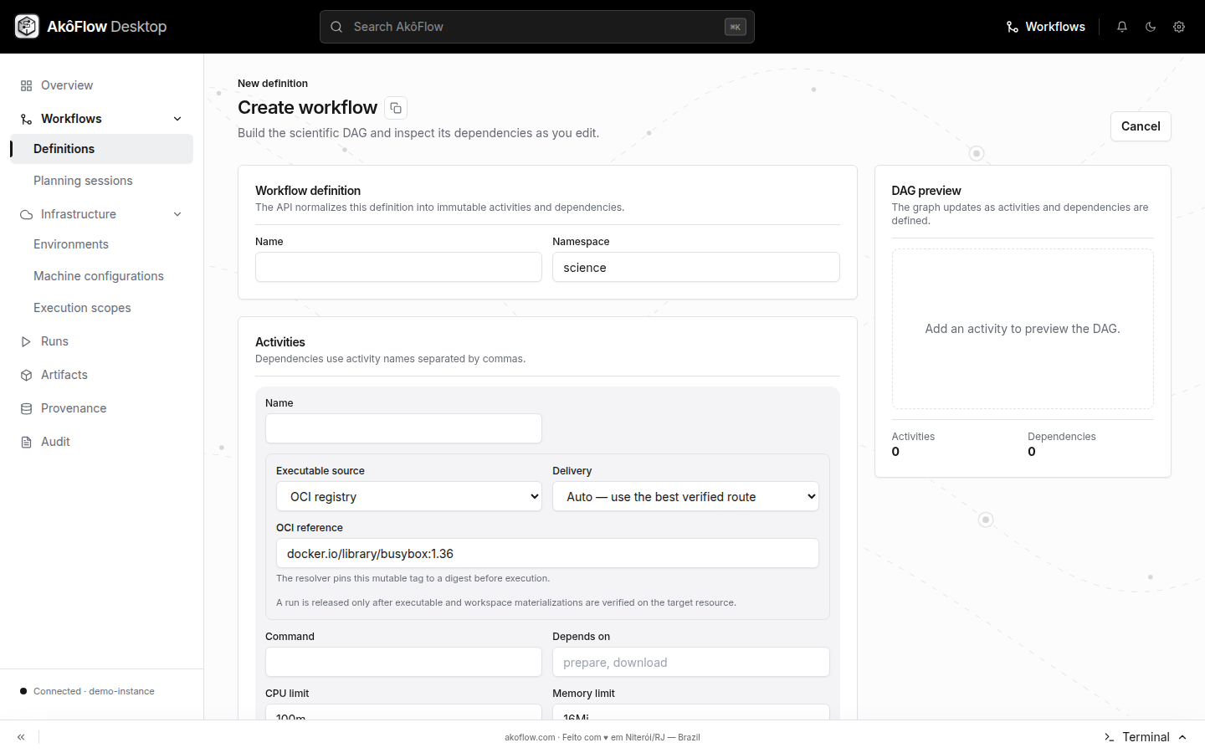Navigate to Execution scopes
Viewport: 1205px width, 753px height.
tap(102, 308)
